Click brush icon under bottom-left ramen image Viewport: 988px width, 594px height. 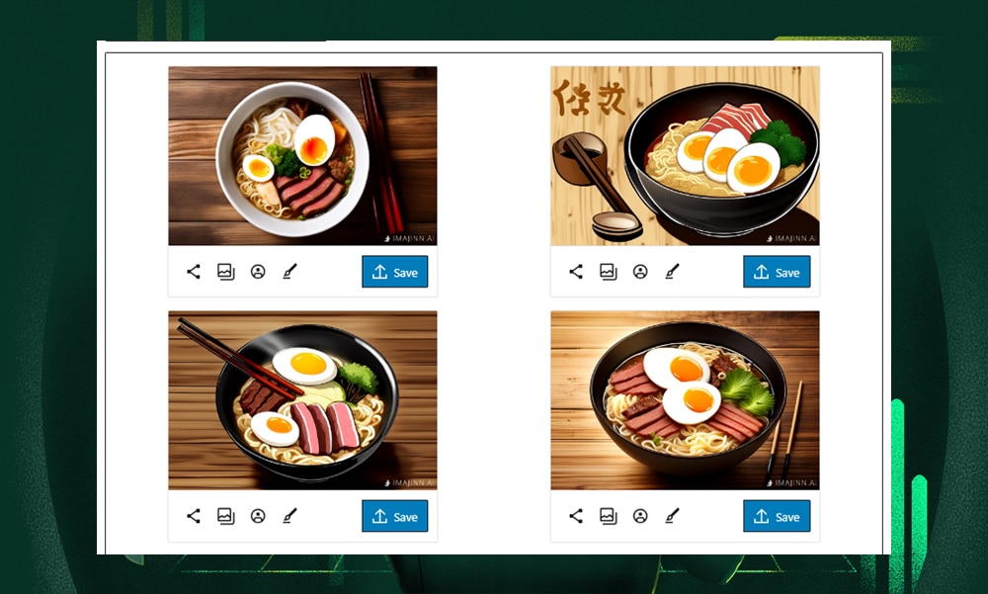coord(289,516)
